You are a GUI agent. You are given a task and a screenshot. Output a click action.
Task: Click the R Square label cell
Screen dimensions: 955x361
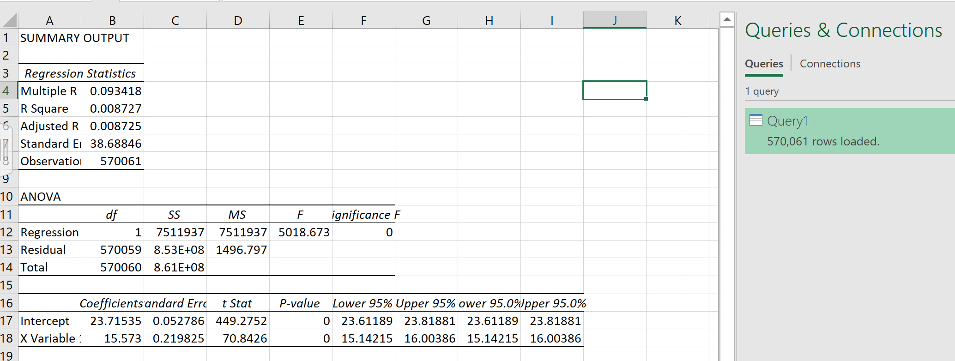coord(50,108)
